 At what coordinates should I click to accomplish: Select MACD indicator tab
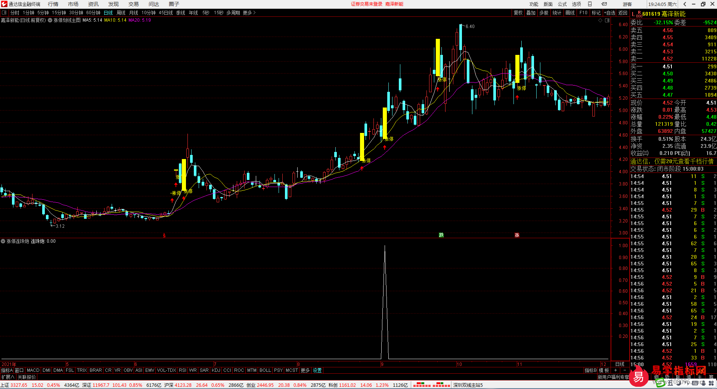33,370
